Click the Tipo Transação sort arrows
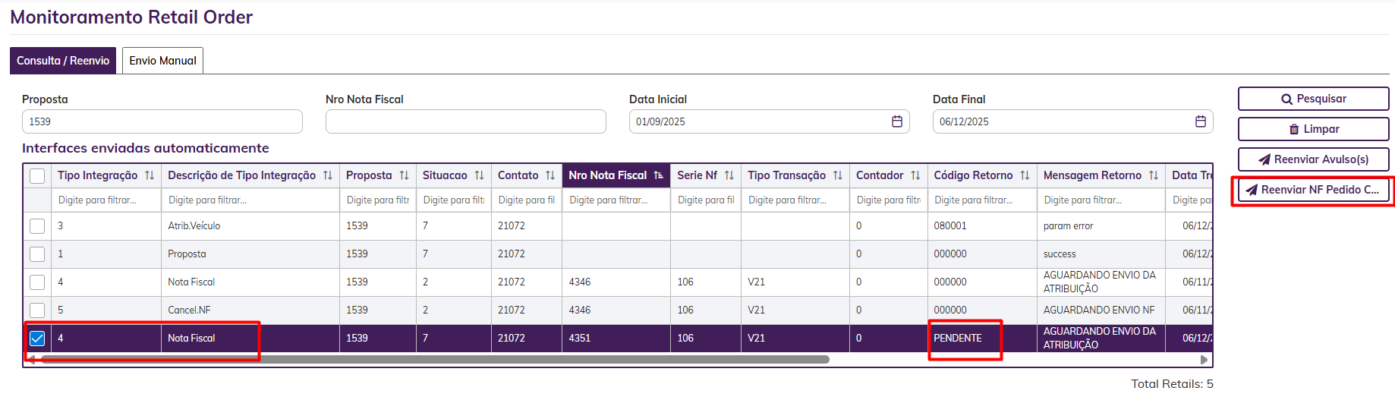Image resolution: width=1395 pixels, height=397 pixels. tap(837, 175)
